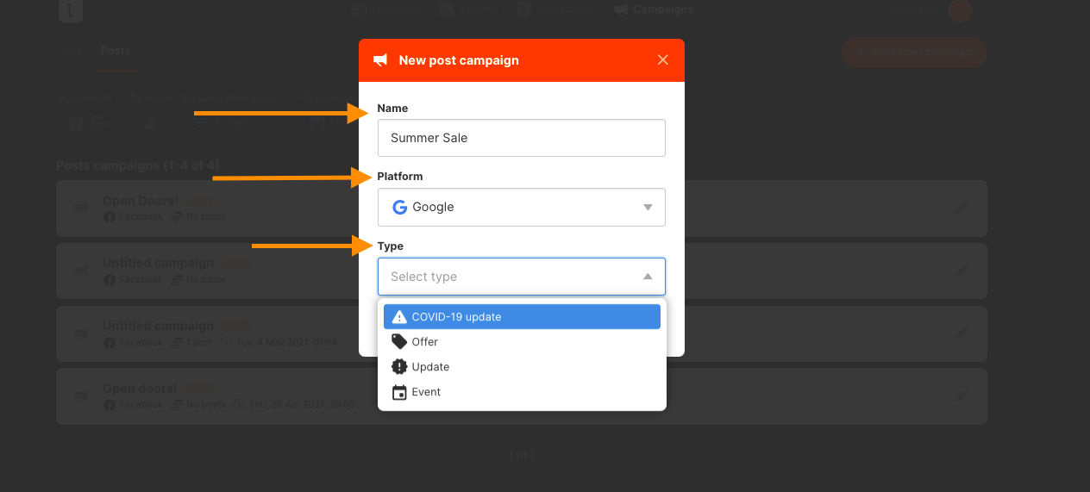Click the Offer price tag icon

tap(399, 342)
